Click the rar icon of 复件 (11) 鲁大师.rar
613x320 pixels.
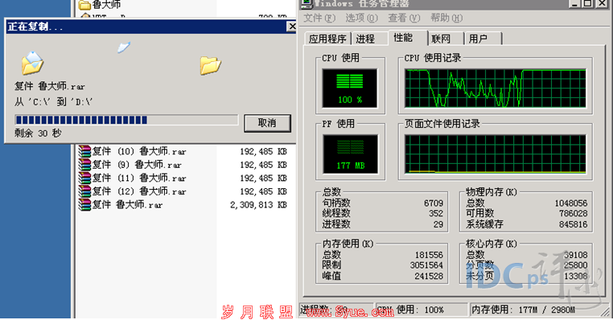(84, 178)
